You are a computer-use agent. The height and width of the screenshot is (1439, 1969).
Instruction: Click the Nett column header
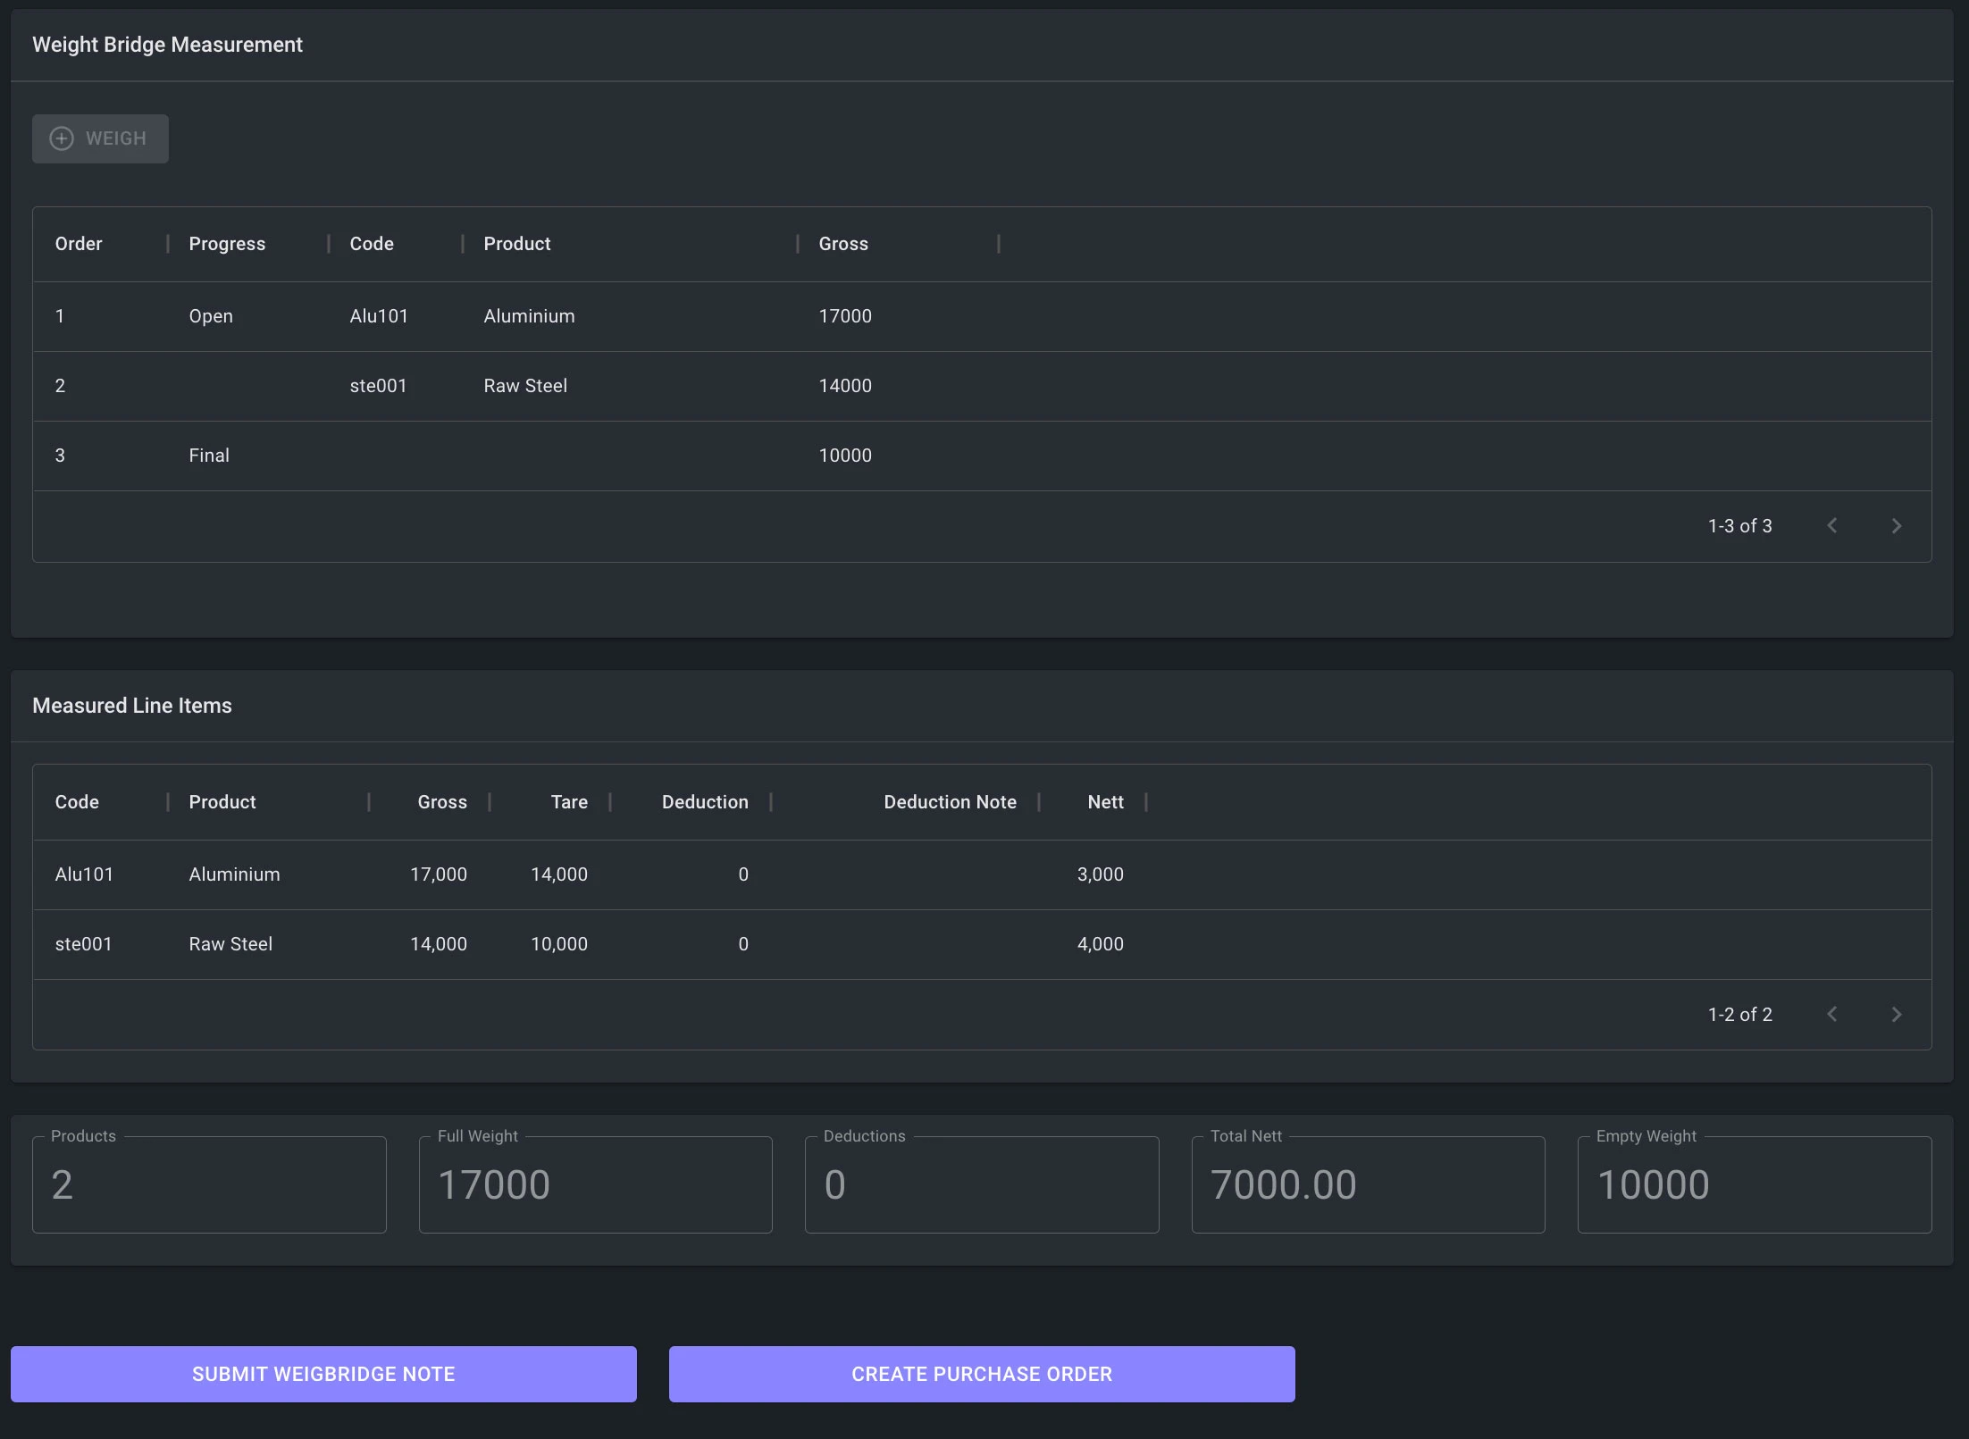click(1105, 802)
